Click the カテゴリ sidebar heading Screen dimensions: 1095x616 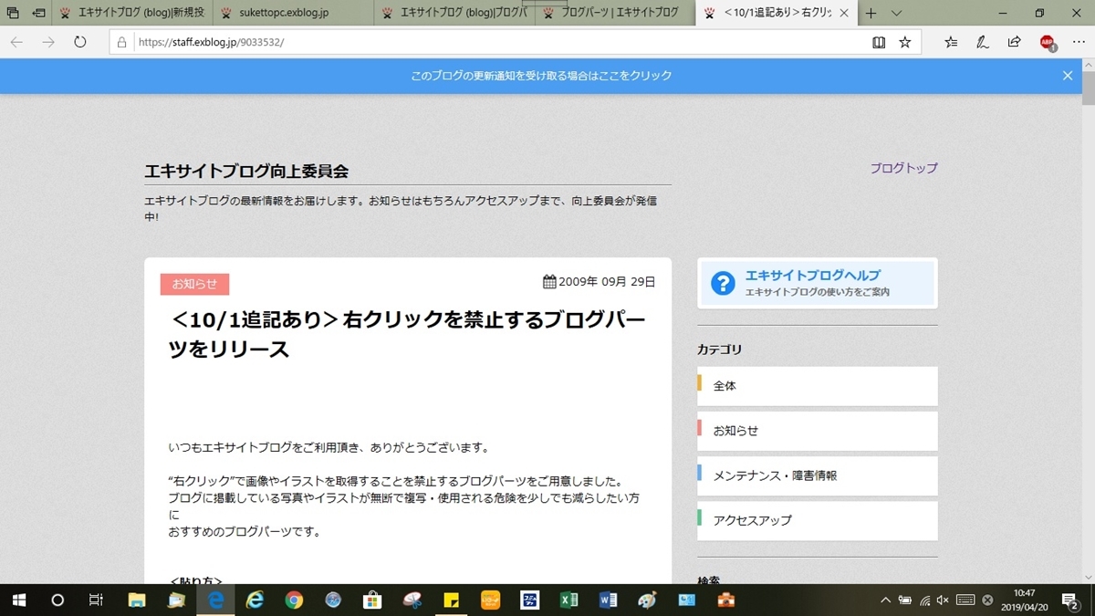pyautogui.click(x=720, y=350)
